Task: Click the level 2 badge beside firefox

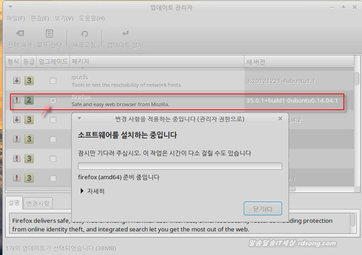Action: pyautogui.click(x=29, y=100)
